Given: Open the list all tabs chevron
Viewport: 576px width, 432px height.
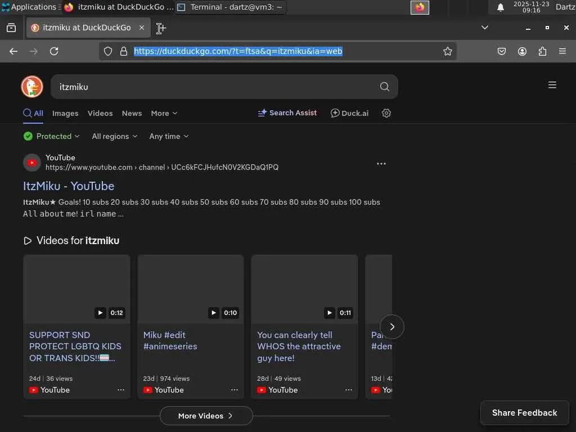Looking at the screenshot, I should tap(485, 28).
